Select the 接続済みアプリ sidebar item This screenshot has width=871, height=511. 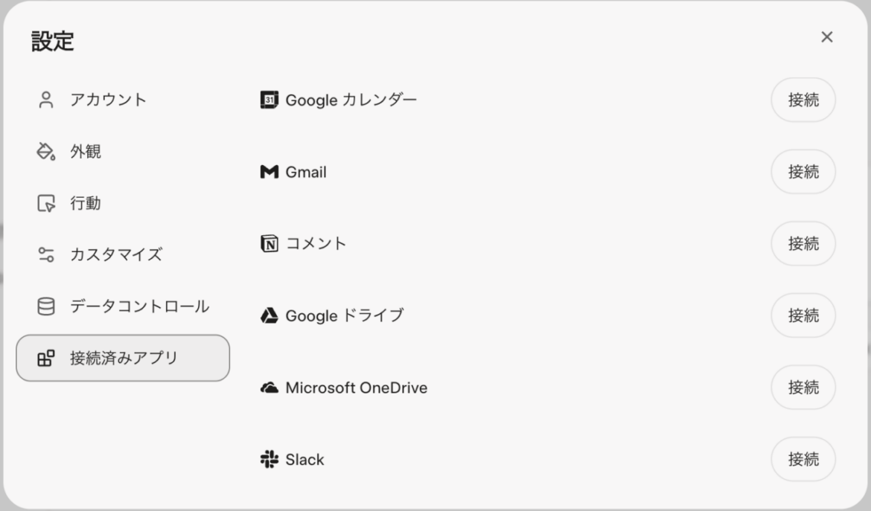(x=123, y=358)
